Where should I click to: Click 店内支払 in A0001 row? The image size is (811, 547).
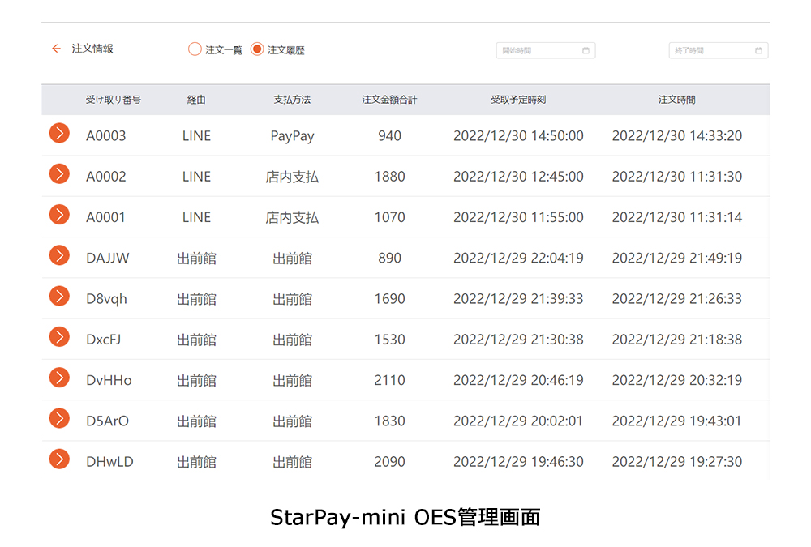(x=292, y=218)
